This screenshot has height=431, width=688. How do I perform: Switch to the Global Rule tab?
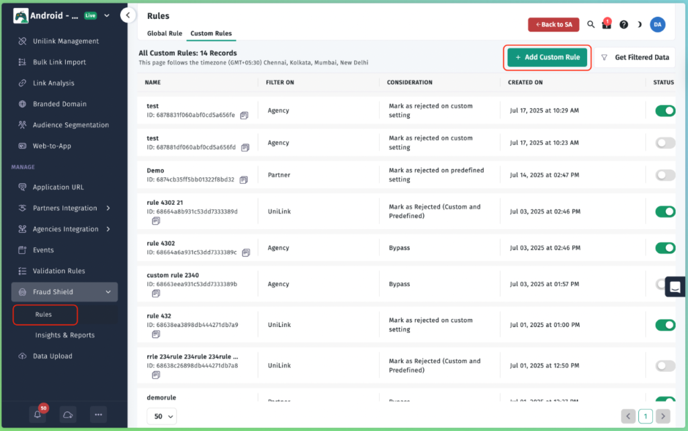coord(164,32)
